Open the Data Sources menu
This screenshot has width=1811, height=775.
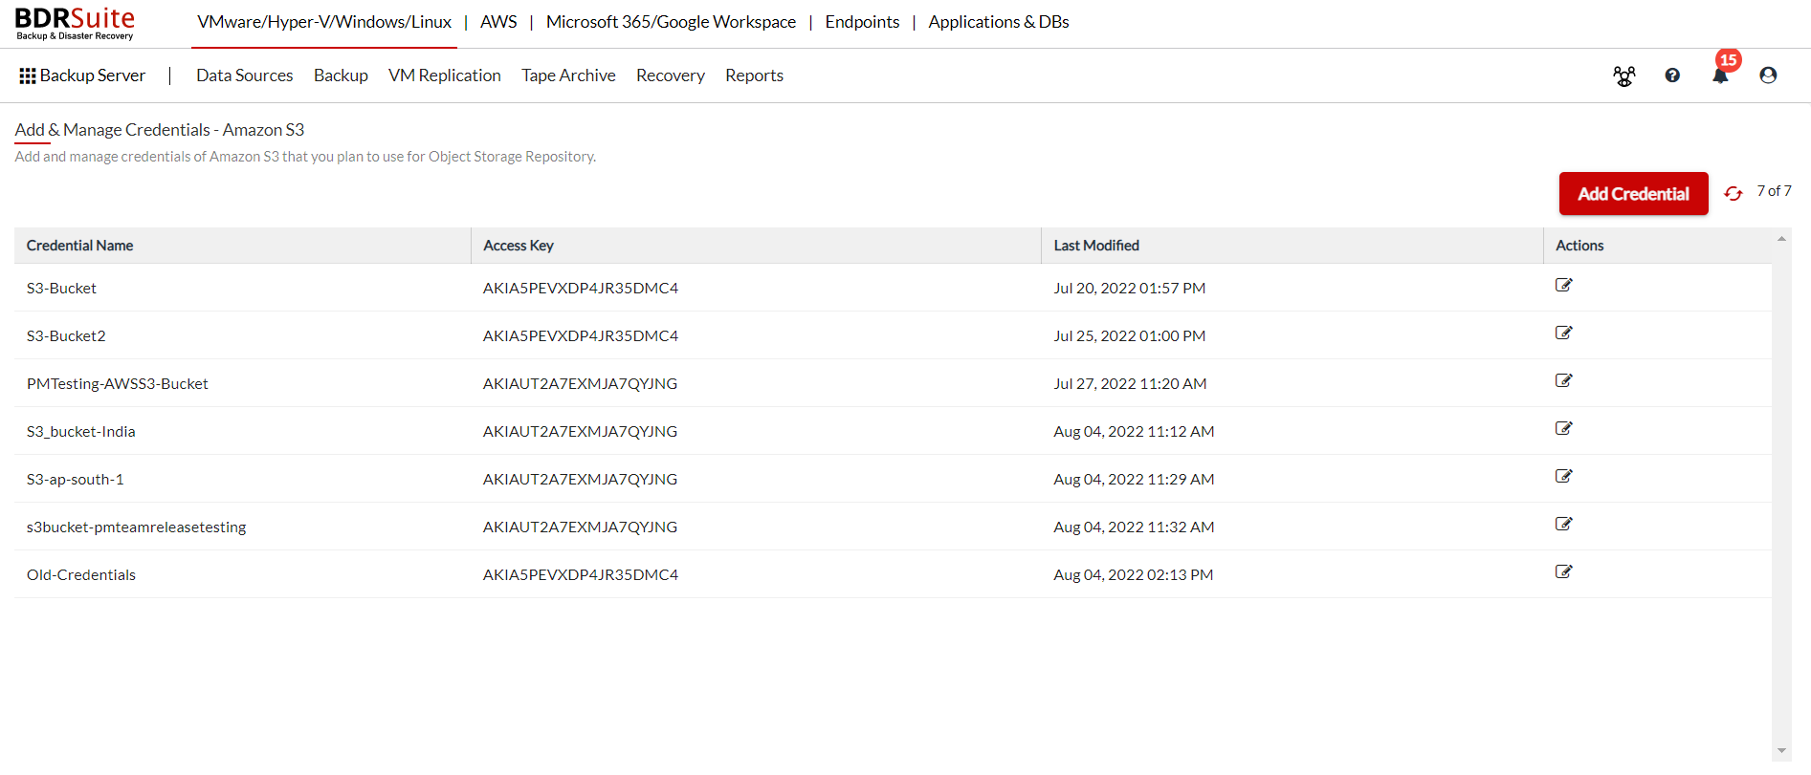245,75
